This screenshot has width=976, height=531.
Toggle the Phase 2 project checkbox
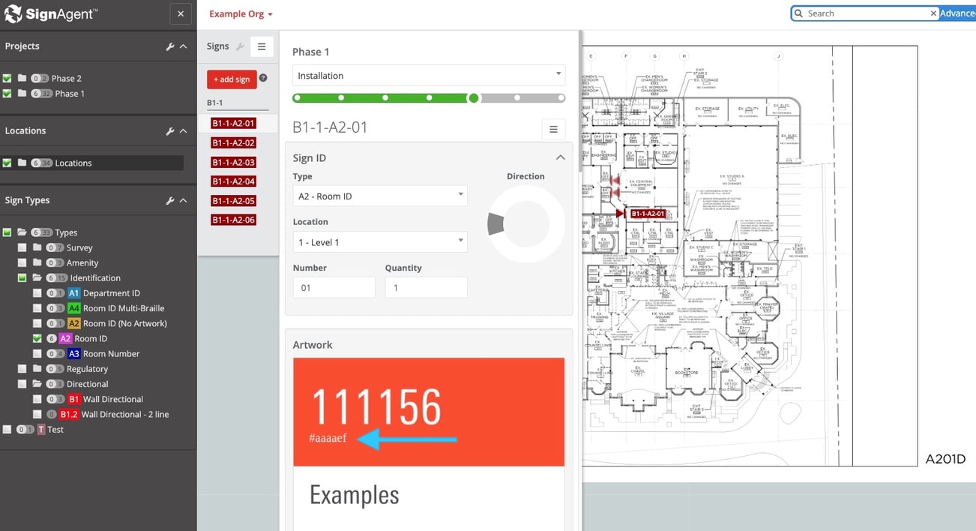[7, 78]
